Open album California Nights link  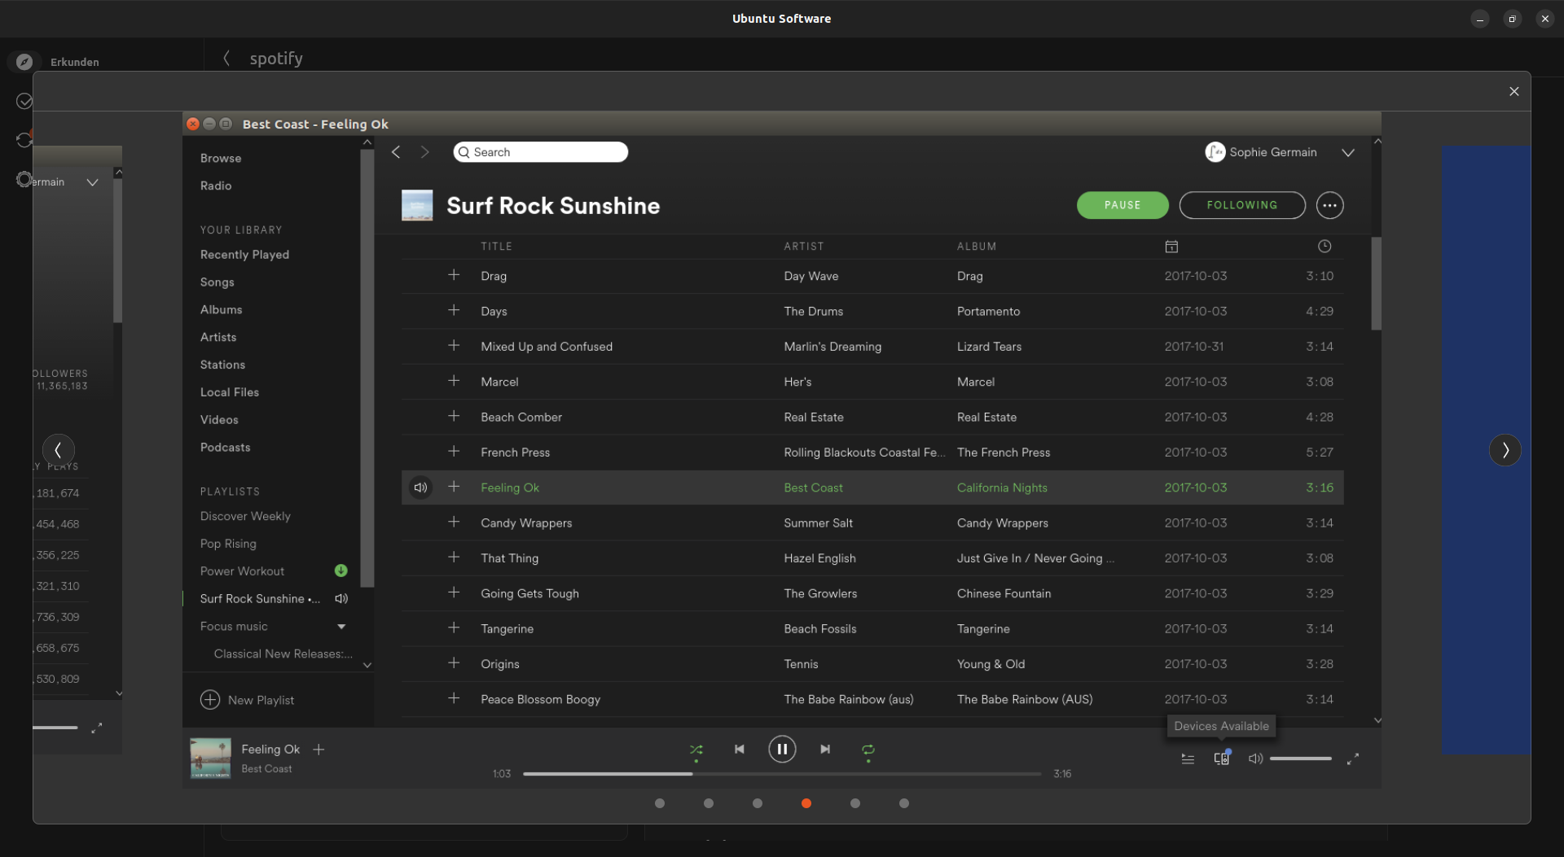tap(1002, 488)
